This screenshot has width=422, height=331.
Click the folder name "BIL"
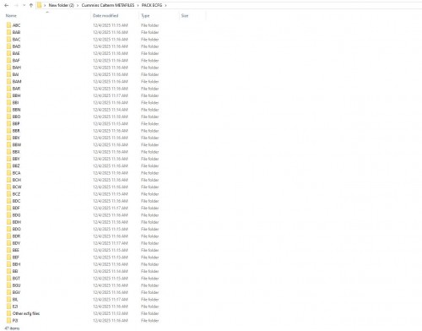click(15, 300)
